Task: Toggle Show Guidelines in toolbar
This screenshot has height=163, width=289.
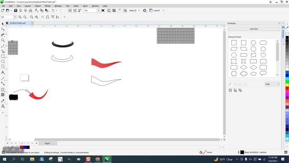Action: click(119, 10)
